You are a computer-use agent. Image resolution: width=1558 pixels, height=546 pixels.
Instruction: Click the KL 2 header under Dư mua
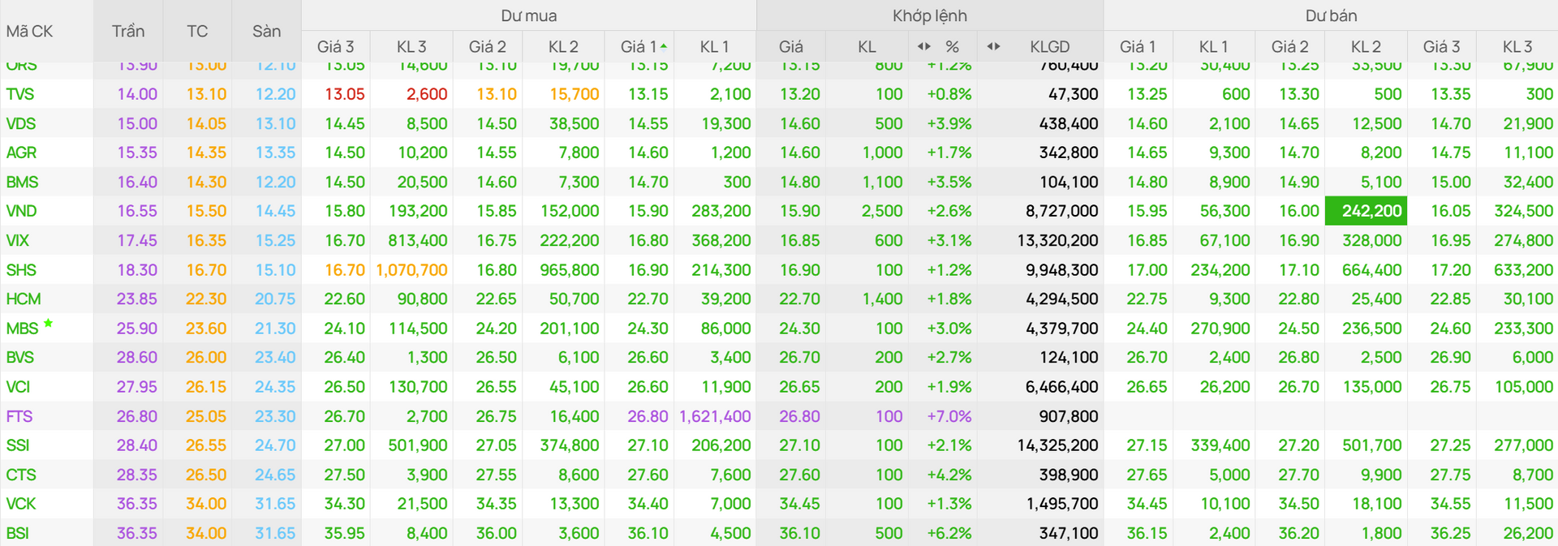563,46
